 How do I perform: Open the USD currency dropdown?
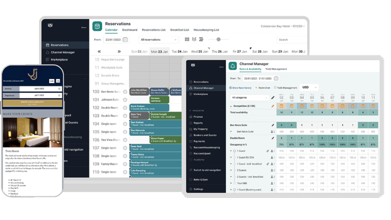point(309,87)
